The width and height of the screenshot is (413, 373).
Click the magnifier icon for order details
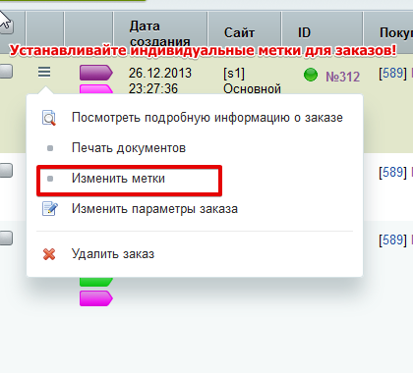click(49, 118)
